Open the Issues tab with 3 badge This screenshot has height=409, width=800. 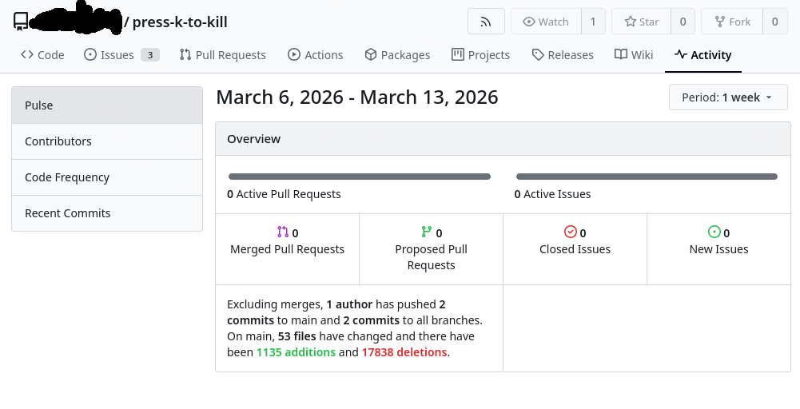[x=121, y=54]
